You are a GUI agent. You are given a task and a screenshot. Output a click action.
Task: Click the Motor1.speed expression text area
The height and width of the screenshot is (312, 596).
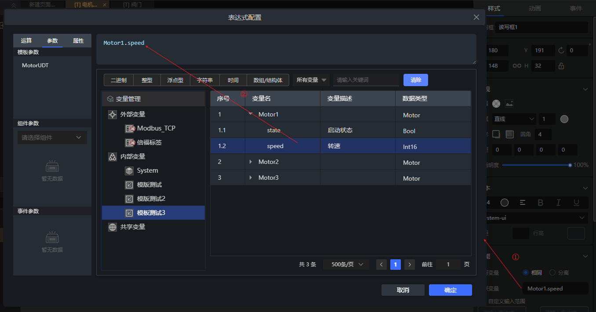click(x=286, y=49)
